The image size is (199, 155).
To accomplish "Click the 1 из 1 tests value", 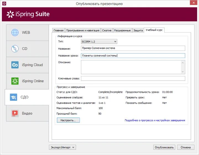I will (102, 103).
